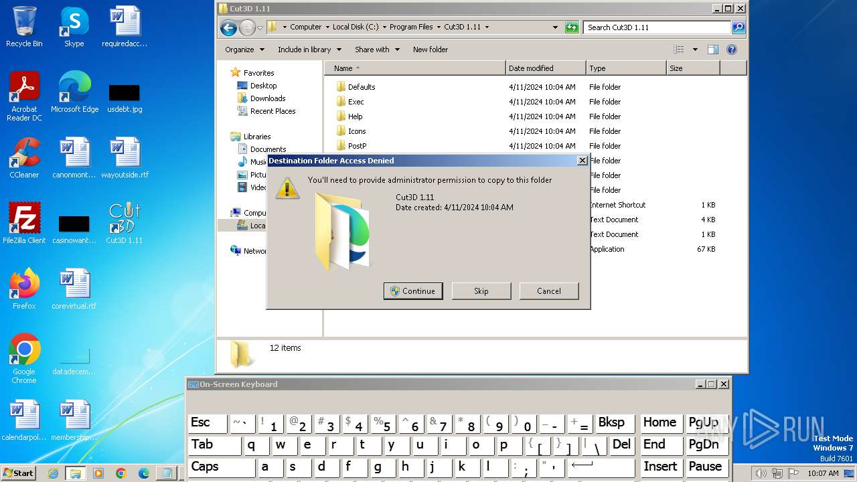Click the Explorer Forward navigation arrow
The width and height of the screenshot is (857, 482).
tap(247, 27)
